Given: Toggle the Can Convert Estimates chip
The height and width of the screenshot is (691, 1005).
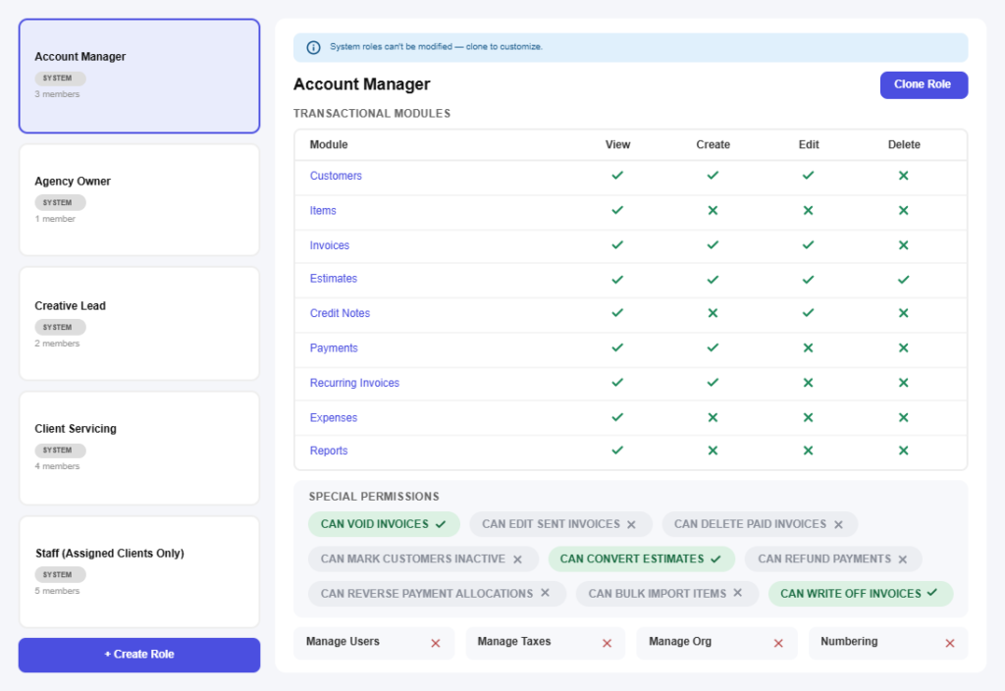Looking at the screenshot, I should pyautogui.click(x=642, y=558).
